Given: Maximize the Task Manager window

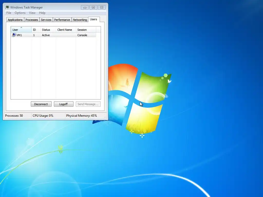Looking at the screenshot, I should click(93, 7).
